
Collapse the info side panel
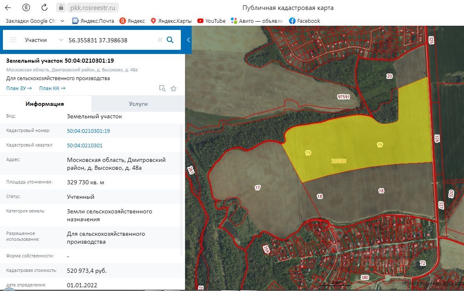click(x=188, y=40)
